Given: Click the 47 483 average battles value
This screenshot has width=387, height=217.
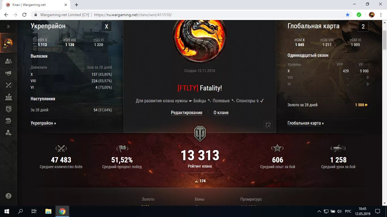Looking at the screenshot, I should (x=61, y=160).
